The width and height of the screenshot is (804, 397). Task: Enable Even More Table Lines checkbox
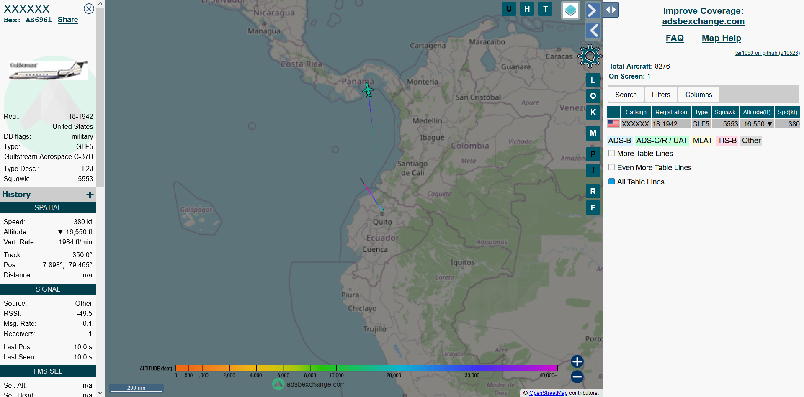coord(611,167)
